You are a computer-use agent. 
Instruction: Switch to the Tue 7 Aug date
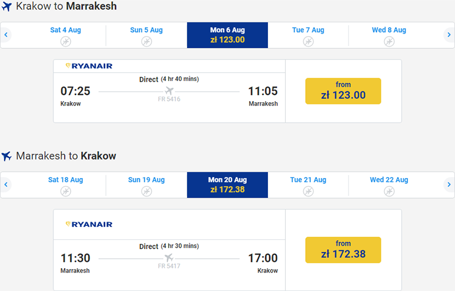[x=308, y=31]
